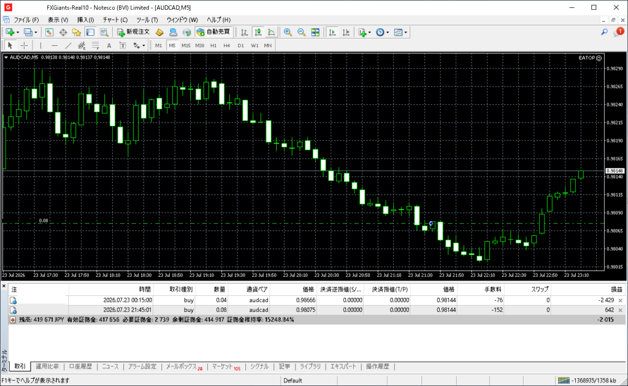Toggle the 自動売買 auto trading button

[213, 32]
